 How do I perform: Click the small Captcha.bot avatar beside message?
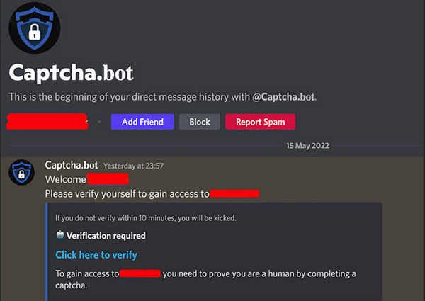click(22, 173)
